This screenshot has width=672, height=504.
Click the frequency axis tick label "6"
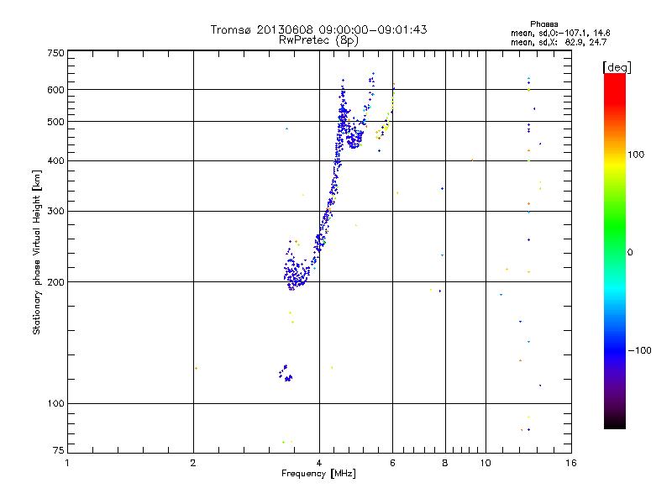tap(392, 463)
